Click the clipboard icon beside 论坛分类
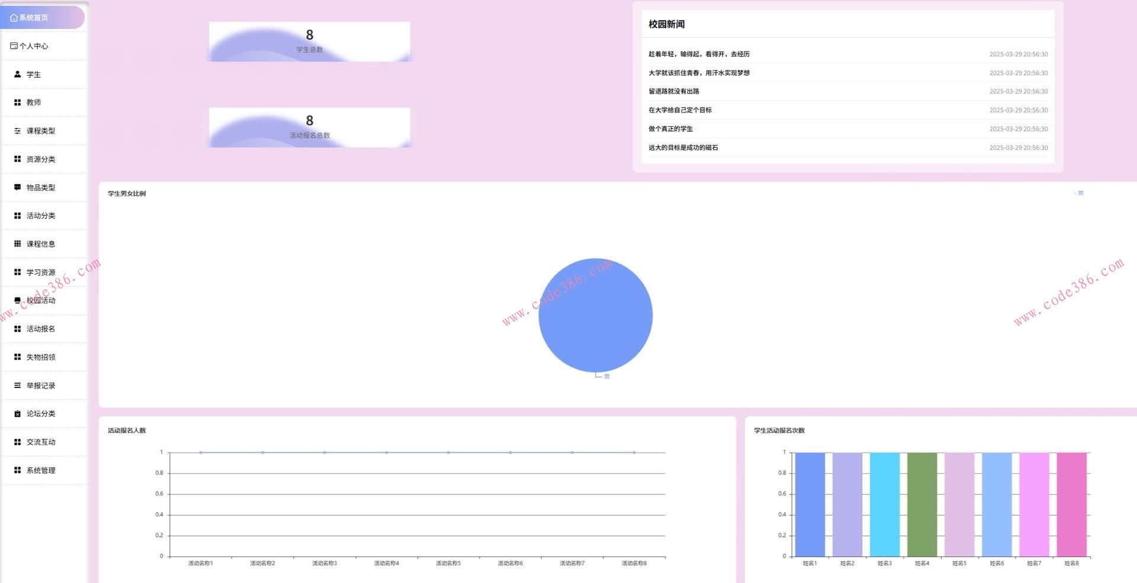 click(x=18, y=414)
